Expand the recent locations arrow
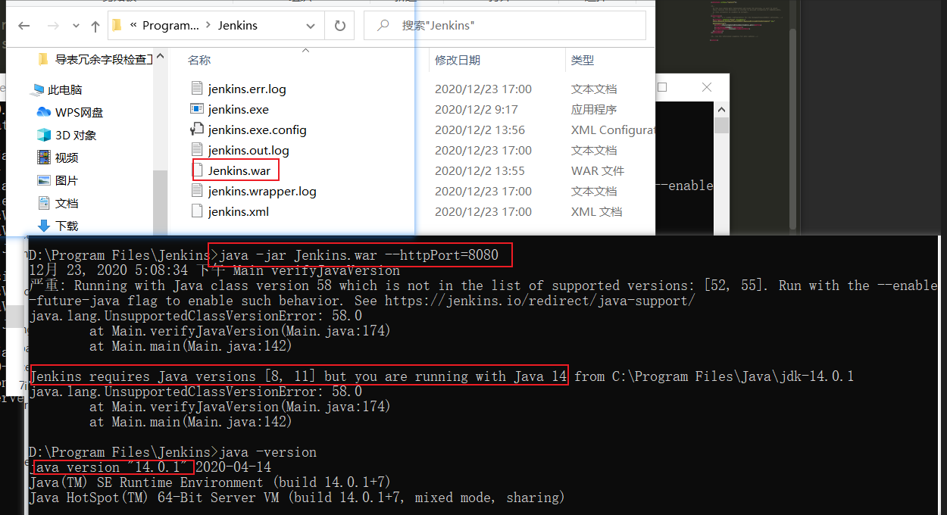947x515 pixels. 74,25
